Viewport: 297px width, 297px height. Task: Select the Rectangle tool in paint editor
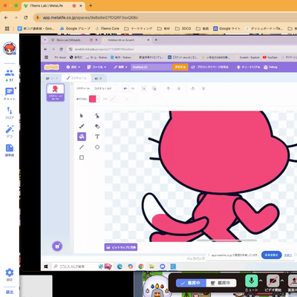pyautogui.click(x=82, y=157)
